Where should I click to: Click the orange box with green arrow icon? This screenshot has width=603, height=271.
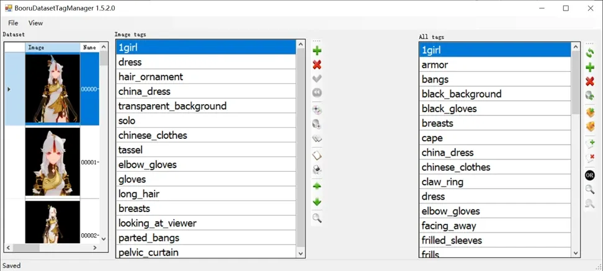point(589,113)
